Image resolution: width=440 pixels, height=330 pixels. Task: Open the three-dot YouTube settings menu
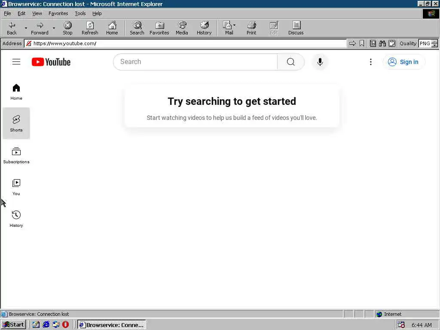371,62
